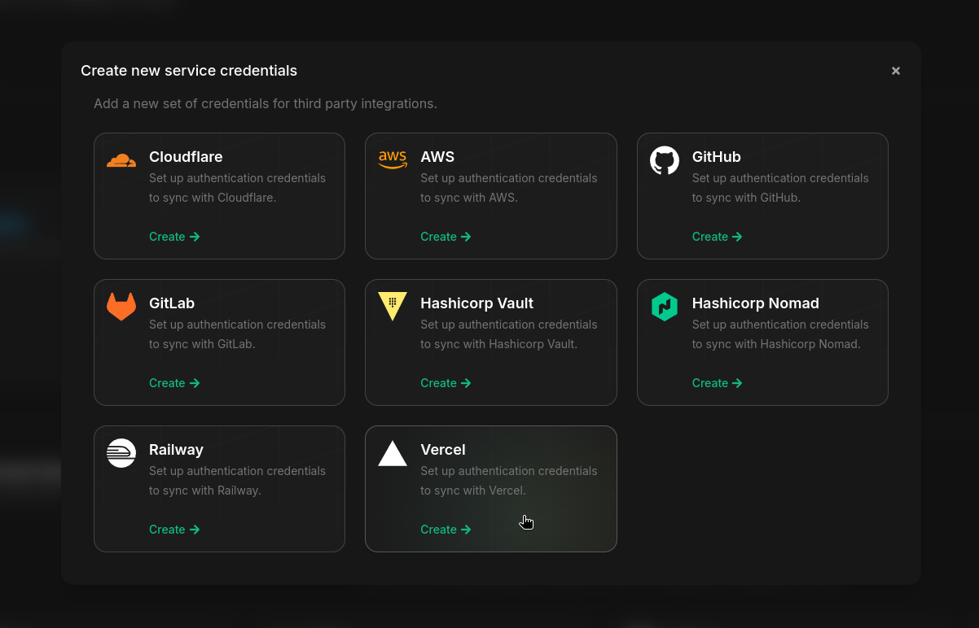Click Create link under Hashicorp Vault
The image size is (979, 628).
pos(446,383)
